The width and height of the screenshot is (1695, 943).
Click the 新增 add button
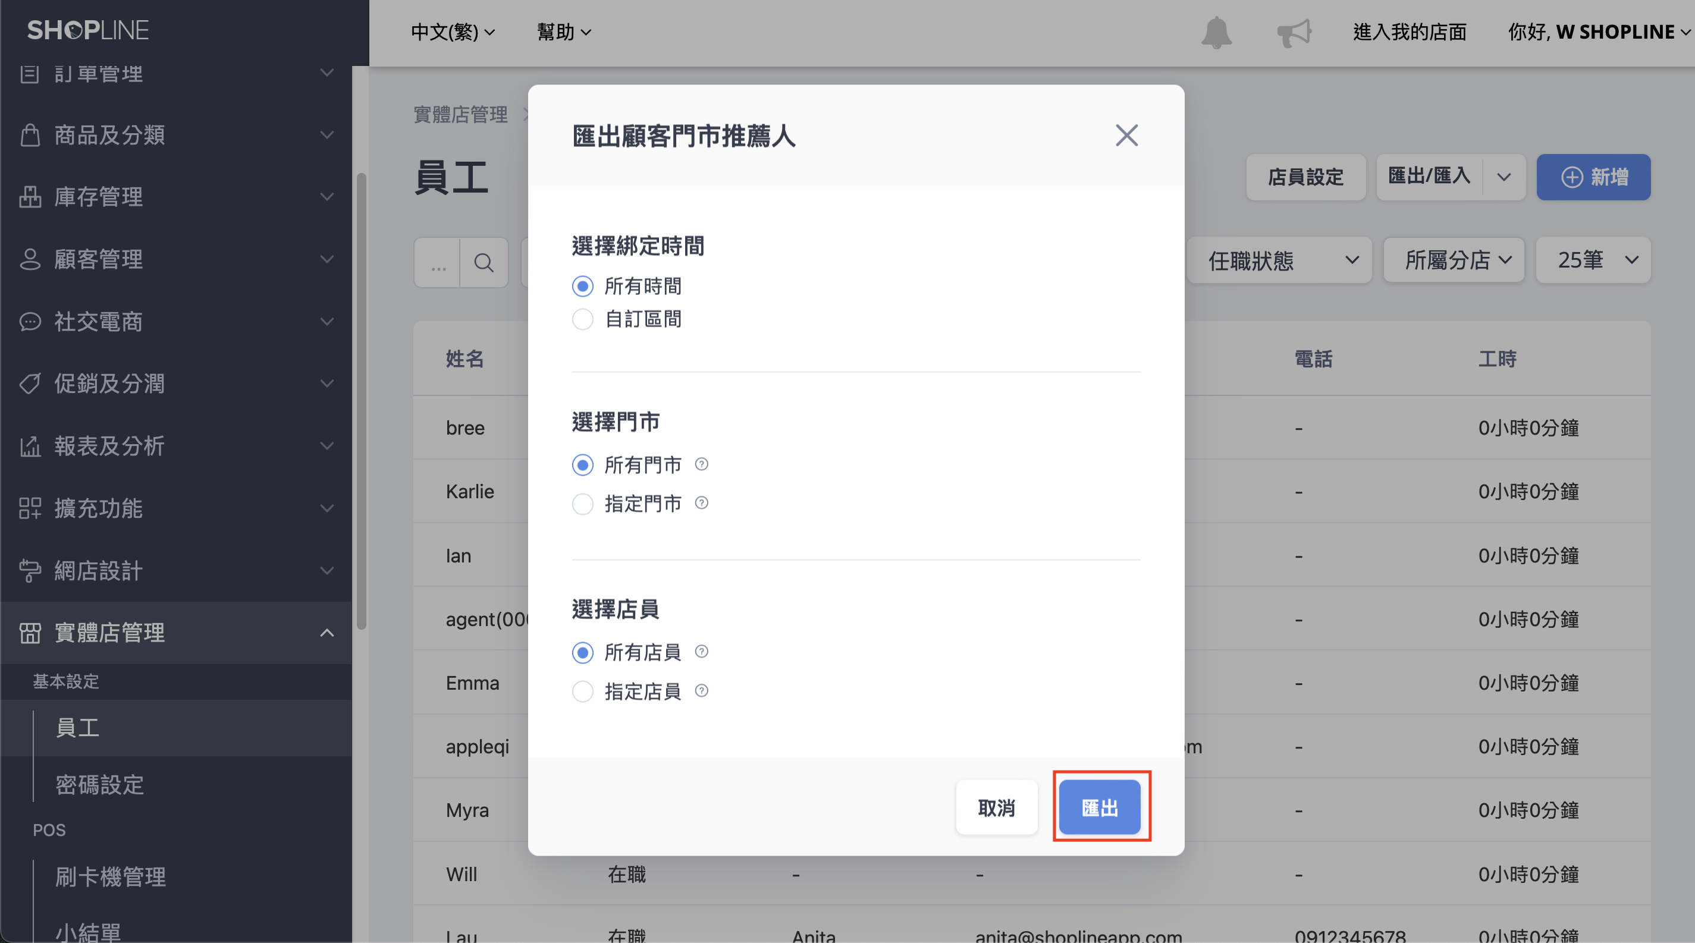click(1593, 177)
